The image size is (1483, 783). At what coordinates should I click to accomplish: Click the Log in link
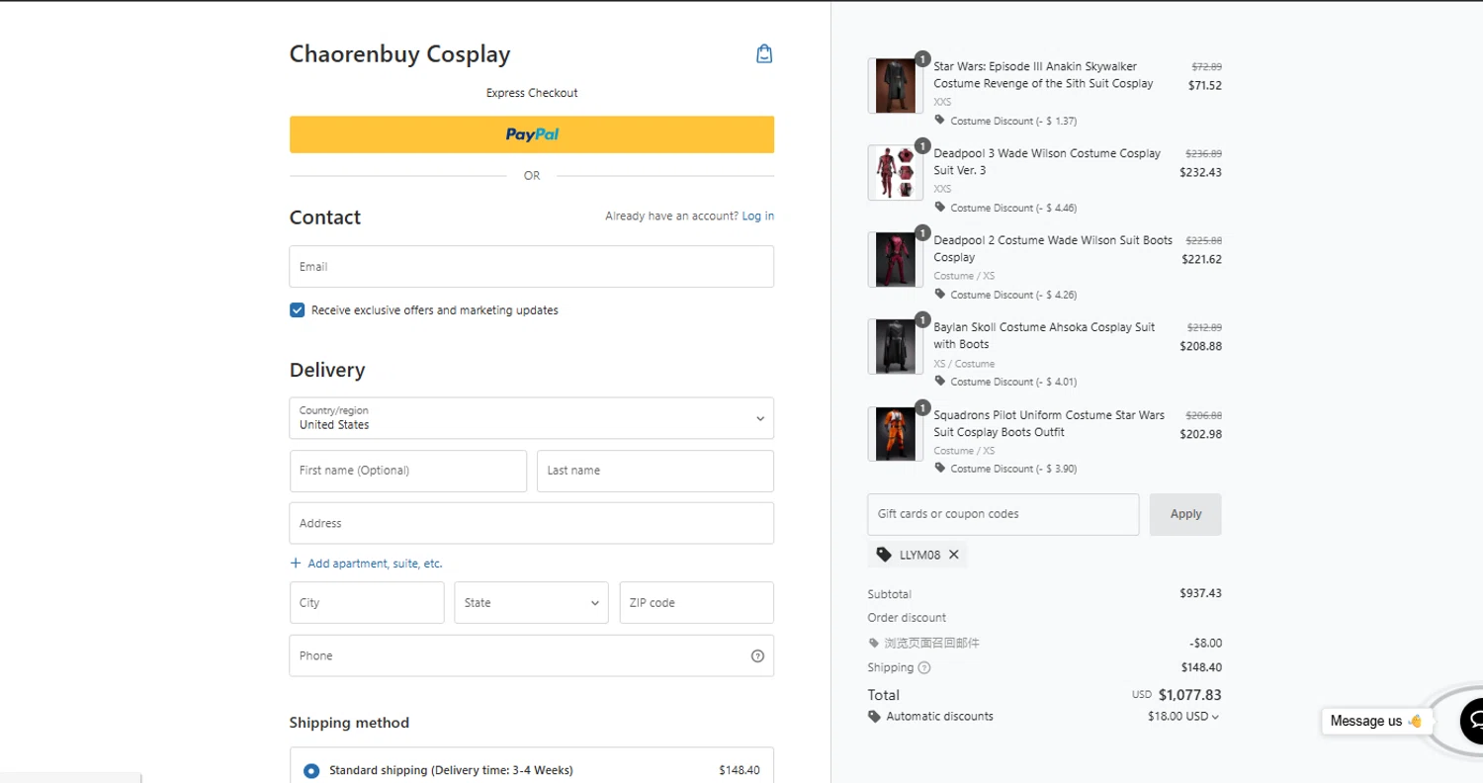click(758, 216)
